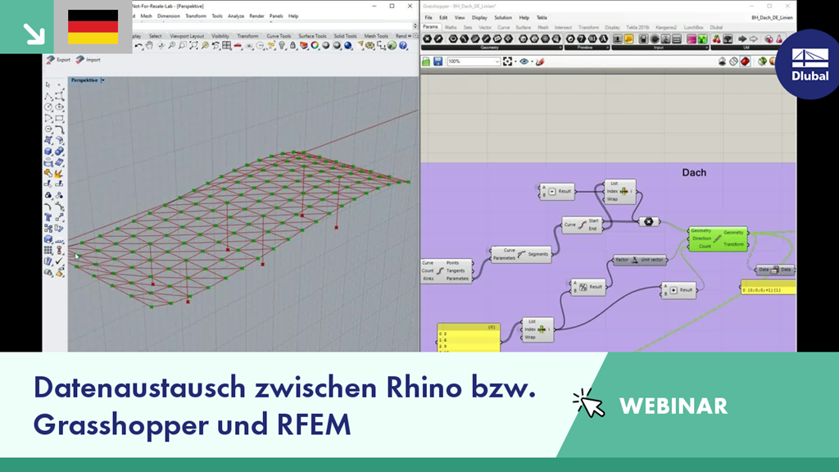
Task: Click the blue render sphere icon
Action: pos(347,46)
